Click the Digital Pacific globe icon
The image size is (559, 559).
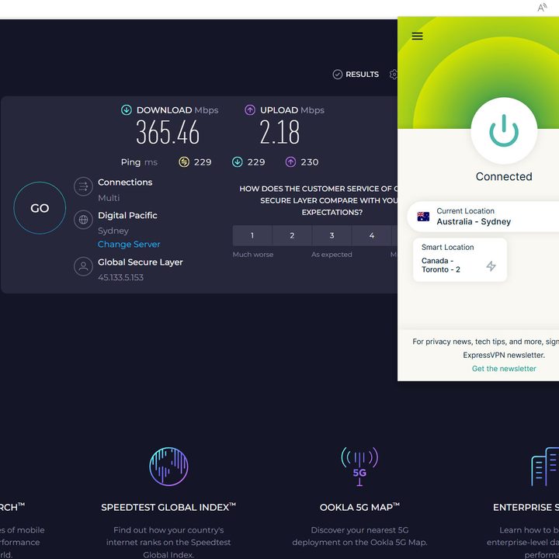pos(83,219)
